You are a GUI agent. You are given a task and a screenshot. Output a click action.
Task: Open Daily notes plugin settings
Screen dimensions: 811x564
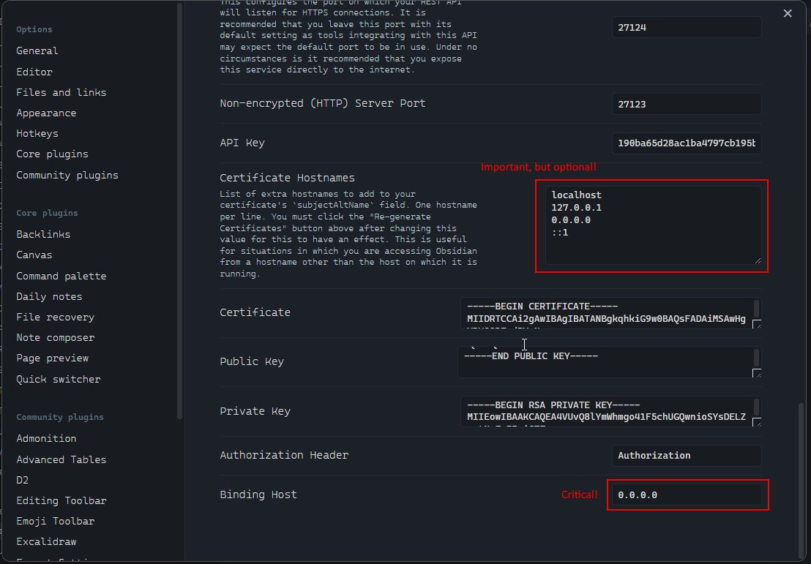pyautogui.click(x=48, y=296)
